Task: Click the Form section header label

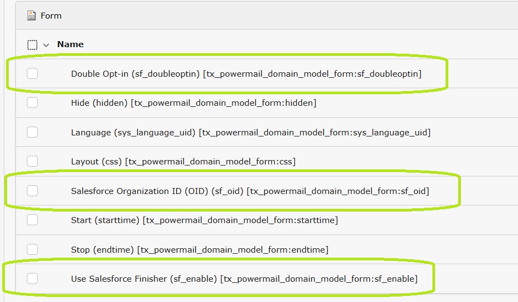Action: point(51,16)
